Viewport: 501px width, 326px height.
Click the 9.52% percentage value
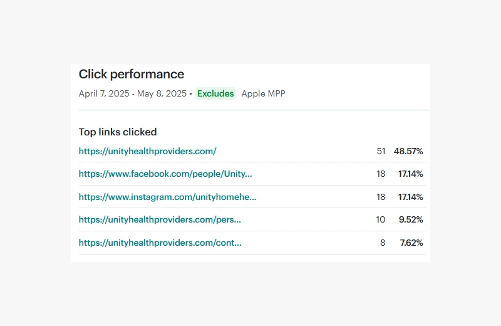point(411,219)
